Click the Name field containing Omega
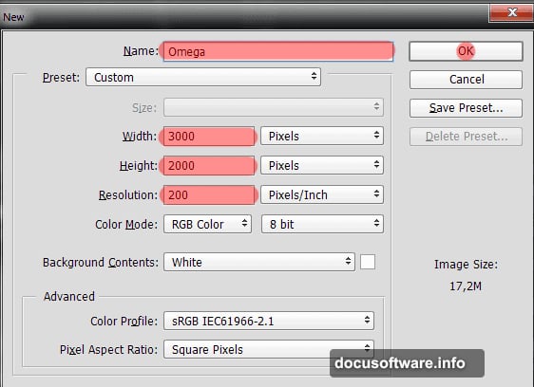Screen dimensions: 534x387 coord(278,51)
